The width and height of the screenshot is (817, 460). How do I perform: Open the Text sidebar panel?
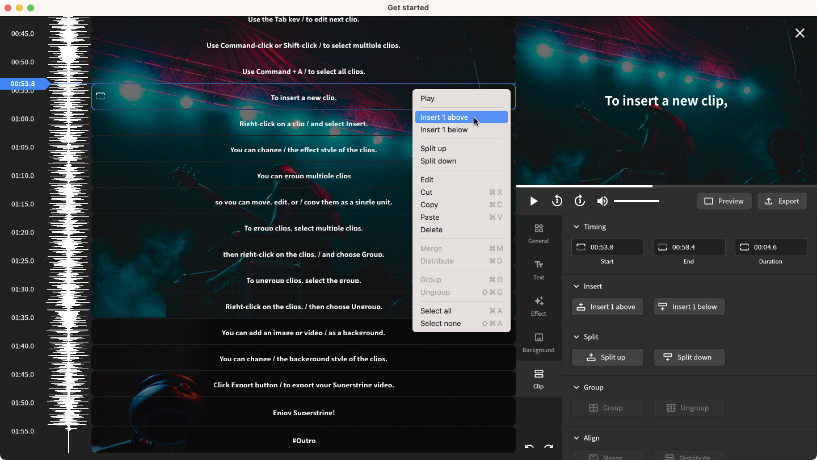point(538,269)
